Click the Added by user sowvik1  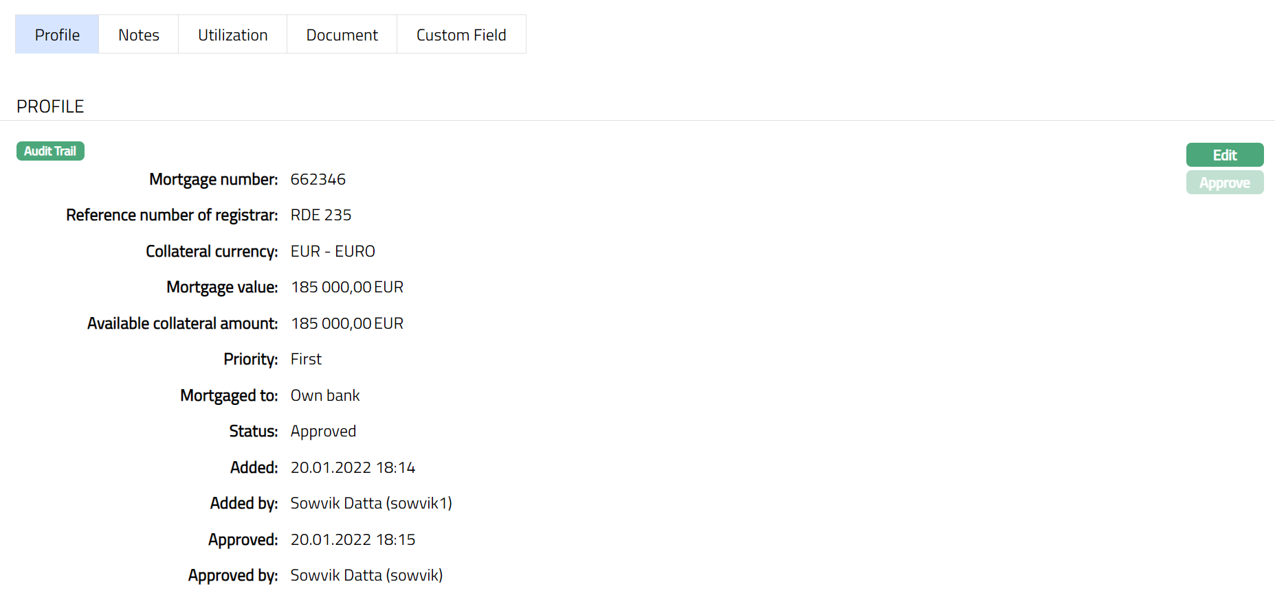click(x=371, y=504)
